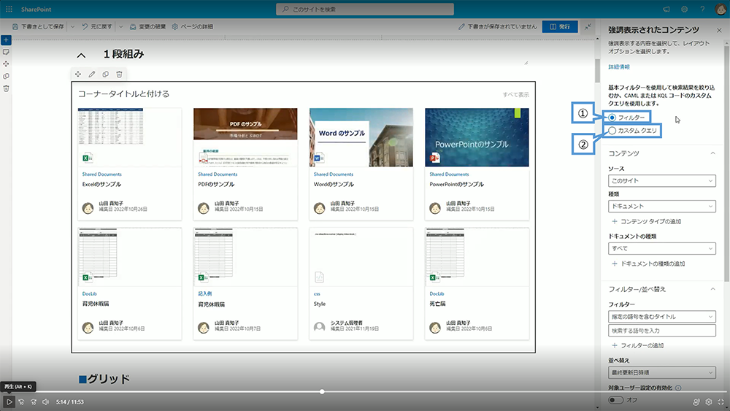Image resolution: width=730 pixels, height=411 pixels.
Task: Click 変更の破棄 discard changes
Action: 147,26
